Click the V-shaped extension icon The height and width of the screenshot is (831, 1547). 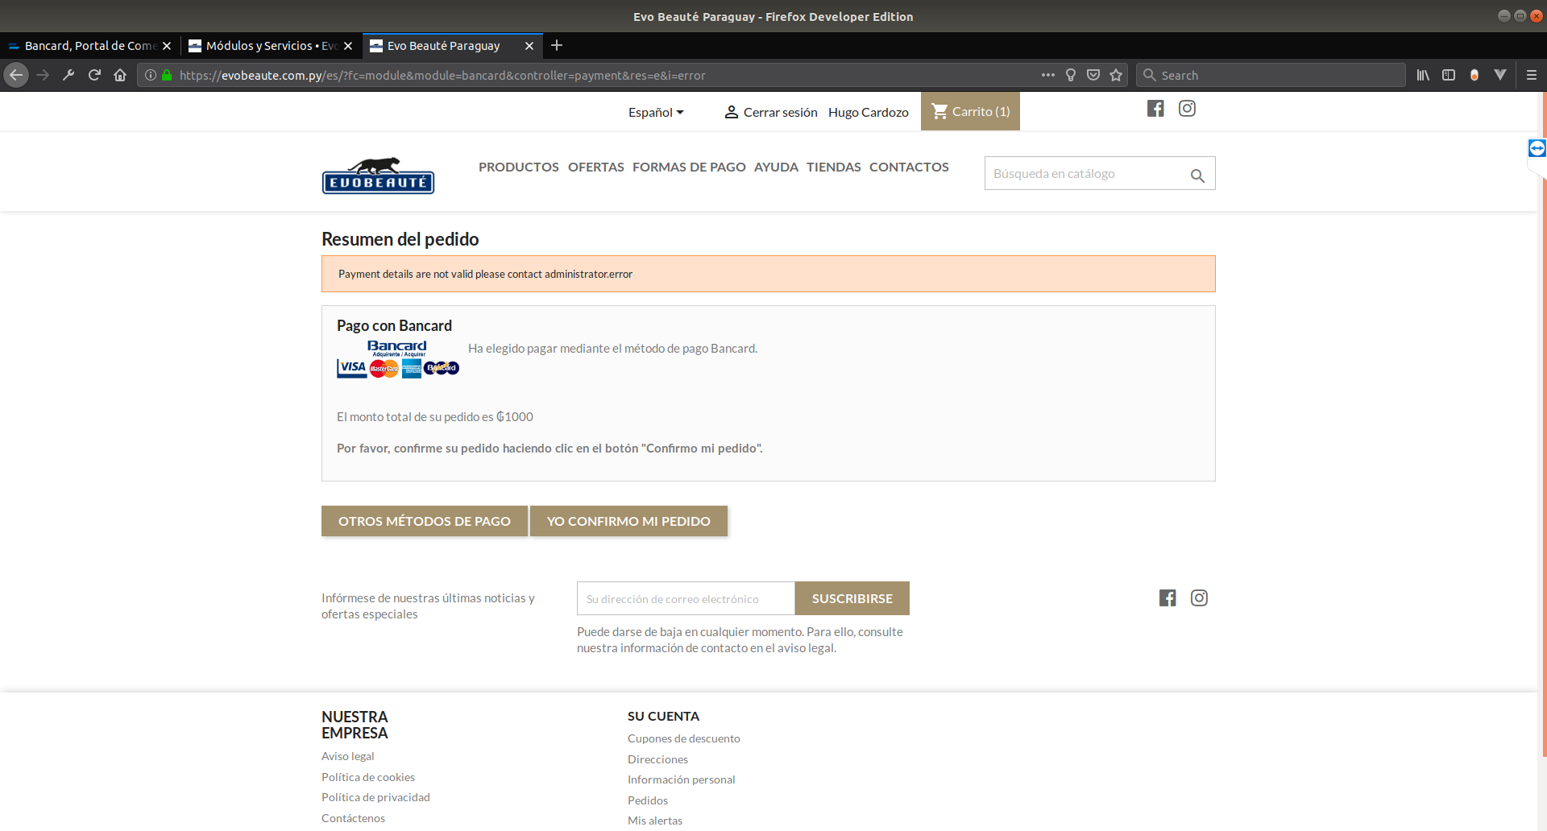[1500, 75]
